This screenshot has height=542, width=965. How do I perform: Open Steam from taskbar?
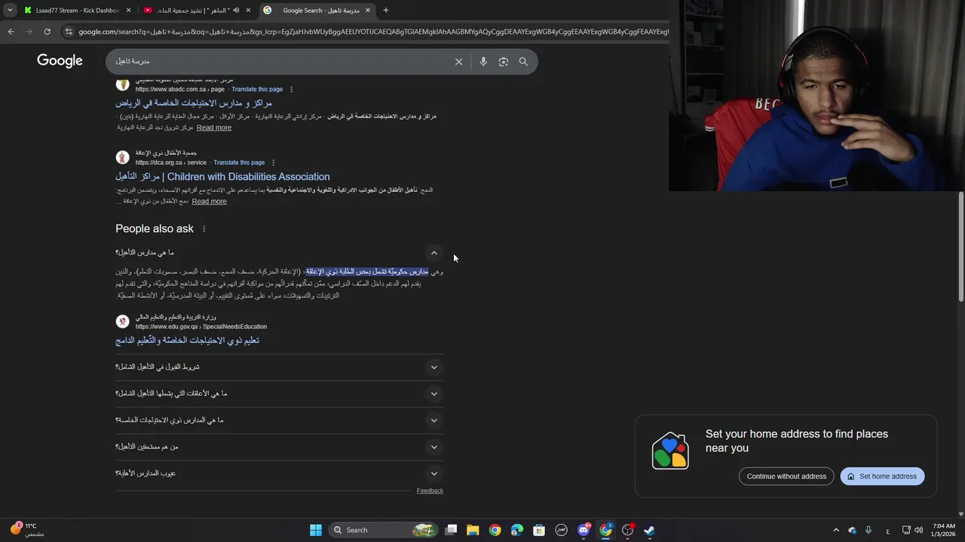(x=649, y=530)
